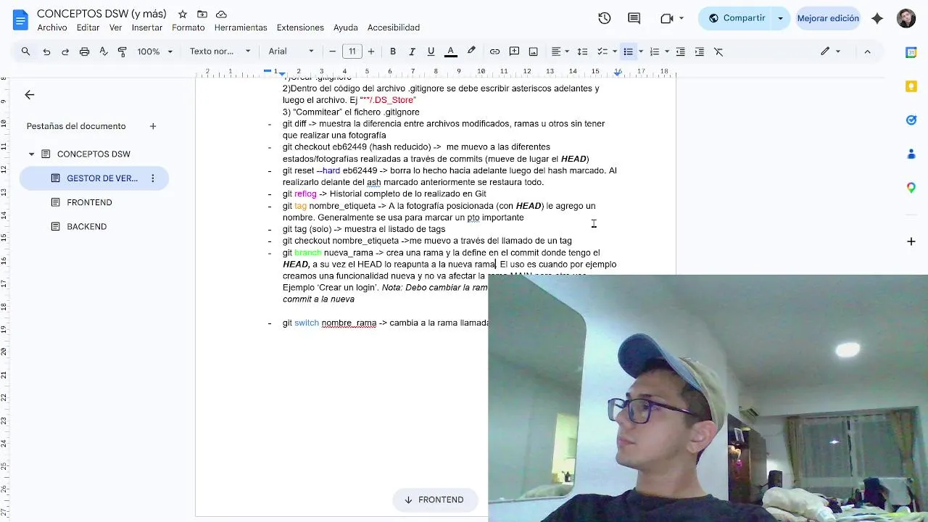The image size is (928, 522).
Task: Redo the last action
Action: [65, 51]
